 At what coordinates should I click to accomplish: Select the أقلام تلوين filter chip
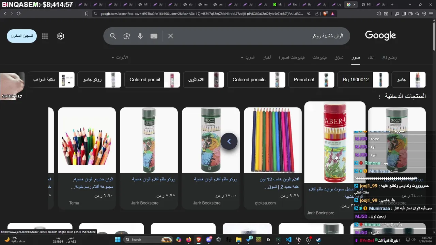(x=204, y=80)
